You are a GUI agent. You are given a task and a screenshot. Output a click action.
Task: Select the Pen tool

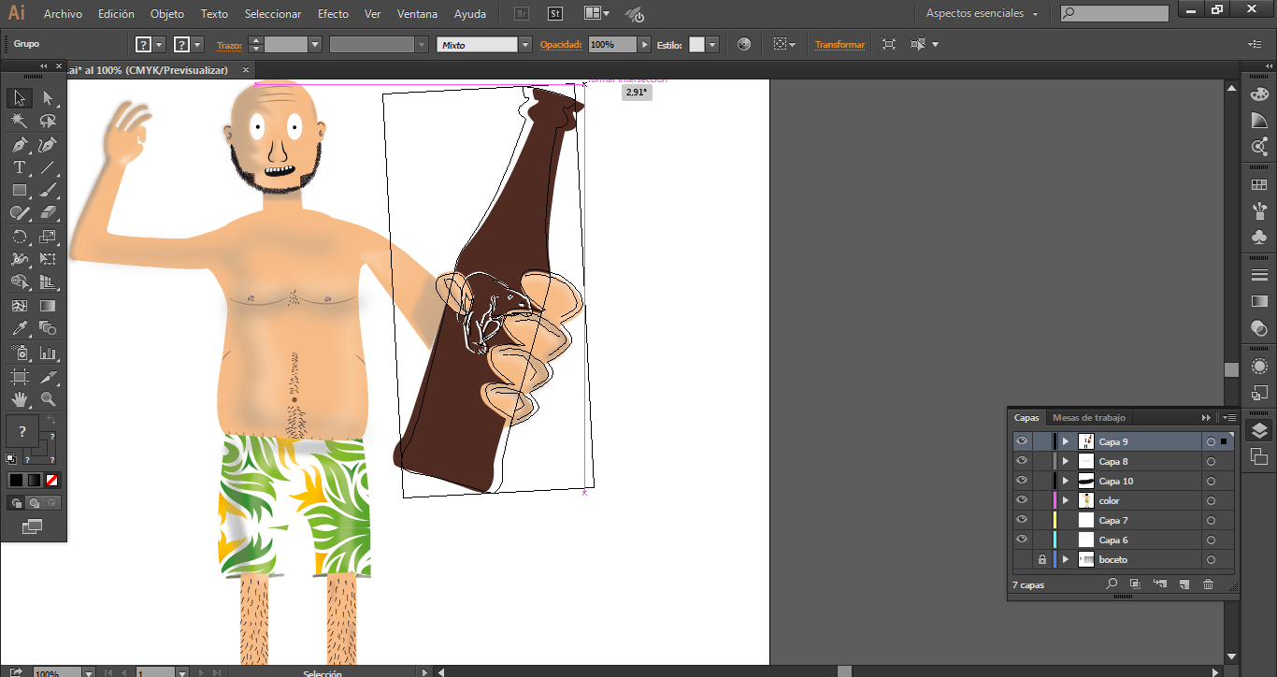coord(19,145)
